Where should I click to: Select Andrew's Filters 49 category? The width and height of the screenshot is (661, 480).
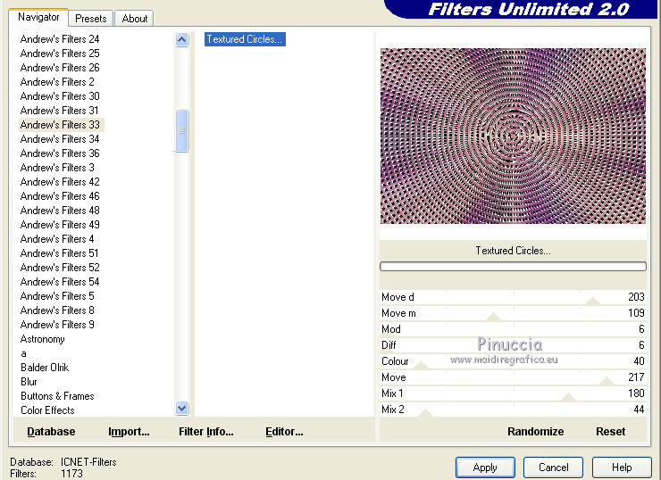coord(60,225)
